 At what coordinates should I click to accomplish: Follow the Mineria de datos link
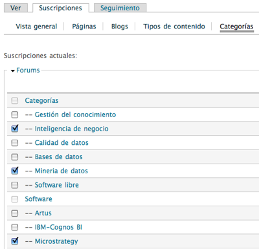[62, 171]
